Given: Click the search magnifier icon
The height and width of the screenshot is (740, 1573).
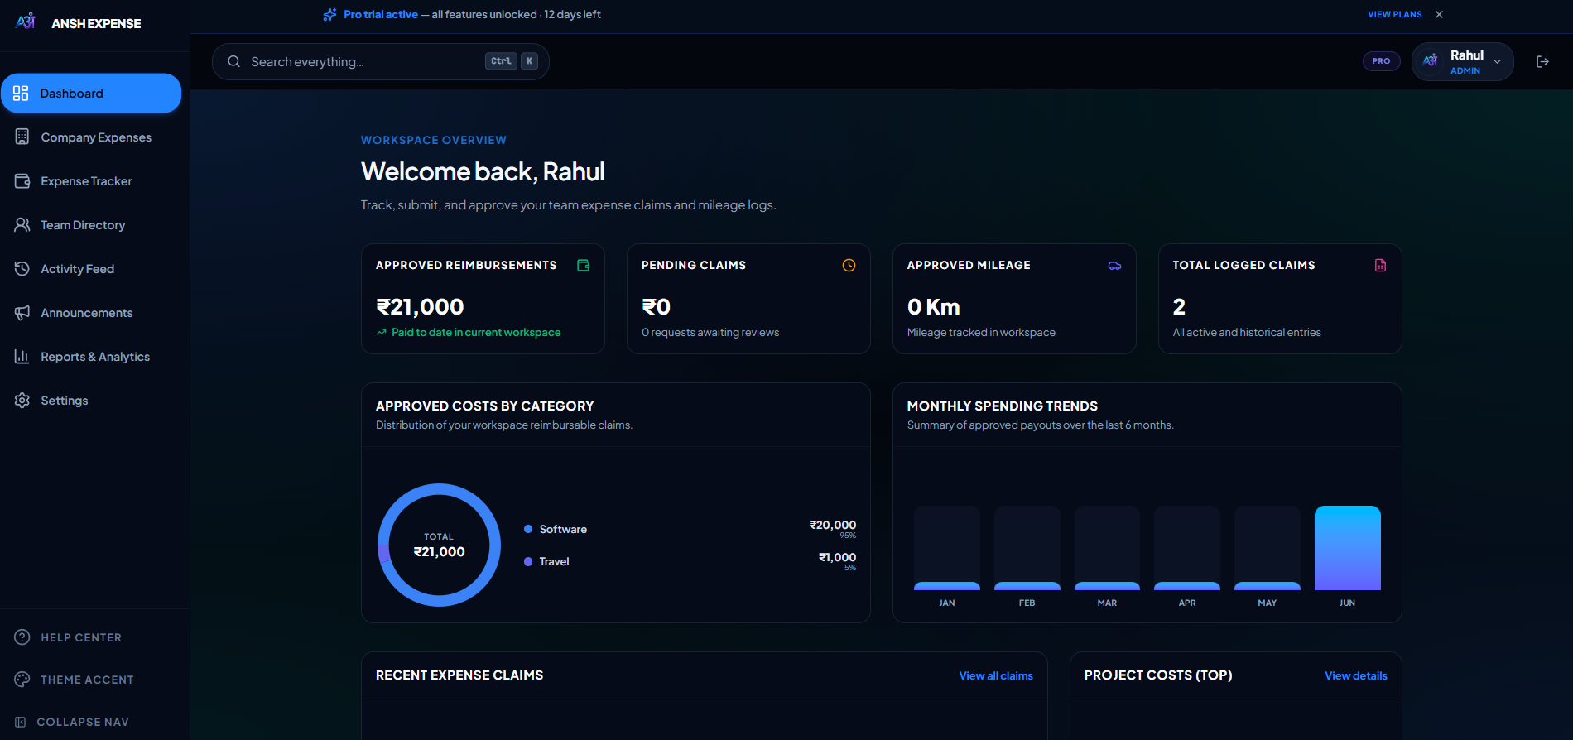Looking at the screenshot, I should [234, 61].
